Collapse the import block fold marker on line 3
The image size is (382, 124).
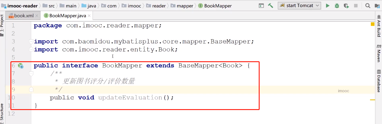[x=31, y=42]
